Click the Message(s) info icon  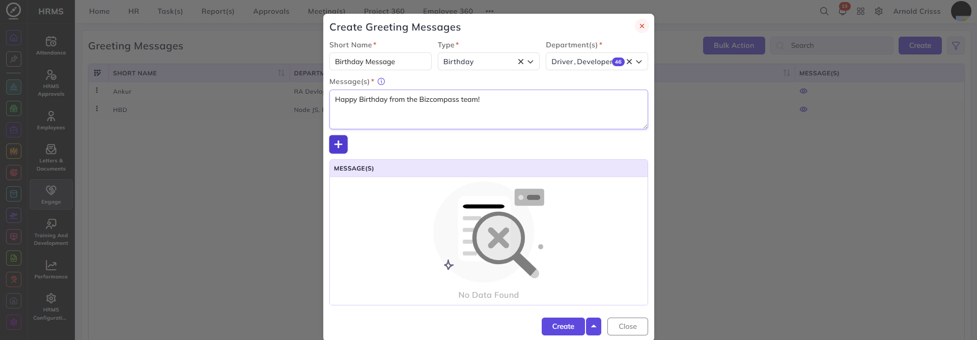(x=381, y=81)
